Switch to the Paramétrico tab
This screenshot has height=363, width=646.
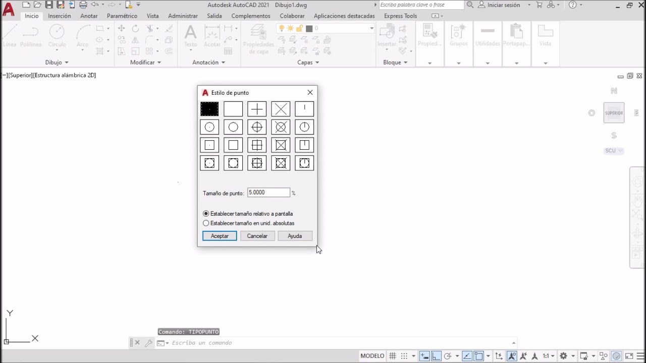(122, 16)
